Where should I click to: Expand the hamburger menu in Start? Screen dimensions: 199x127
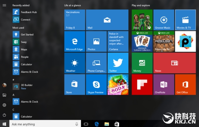click(x=4, y=5)
